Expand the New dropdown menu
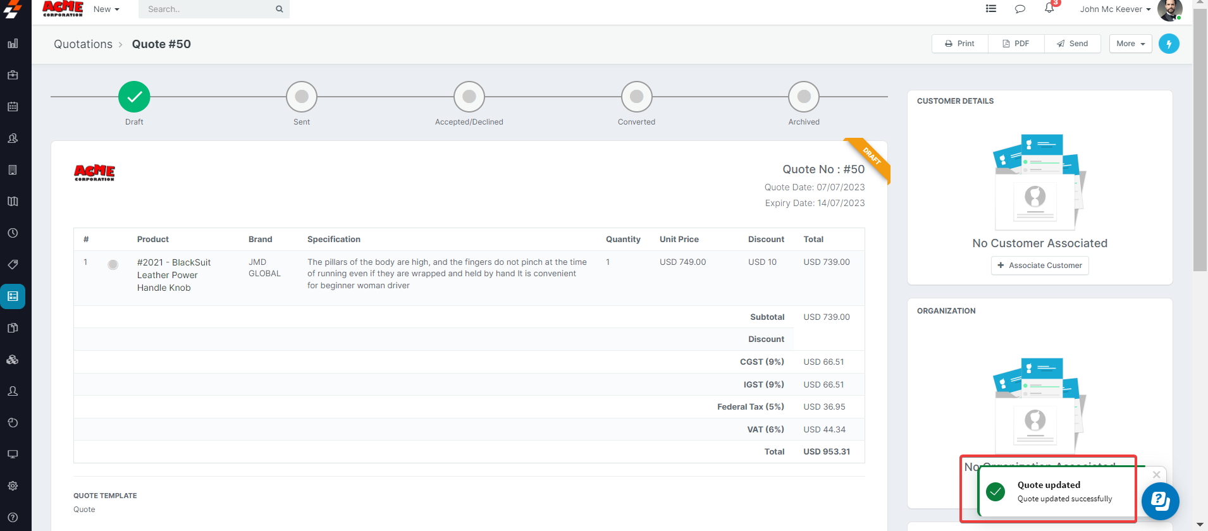This screenshot has height=531, width=1208. click(x=106, y=9)
